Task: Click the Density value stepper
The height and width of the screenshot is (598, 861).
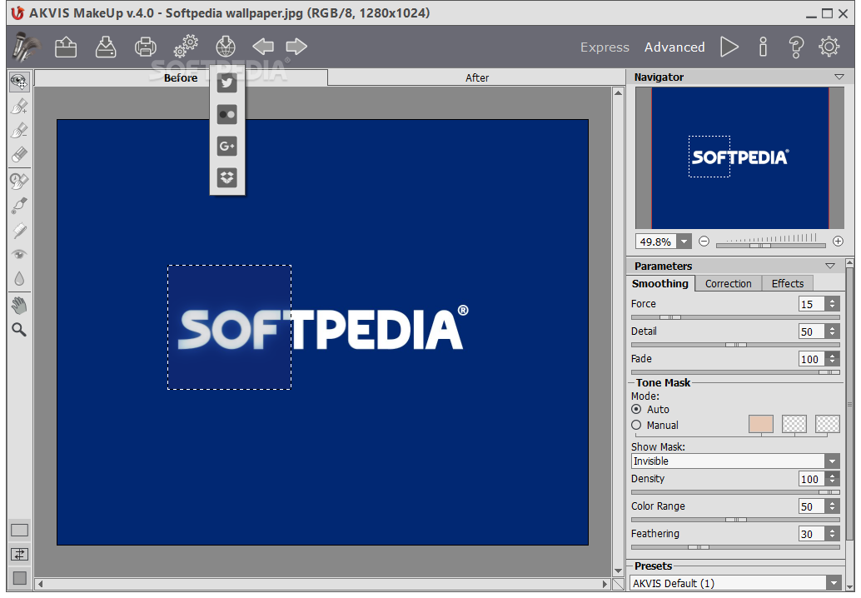Action: [833, 479]
